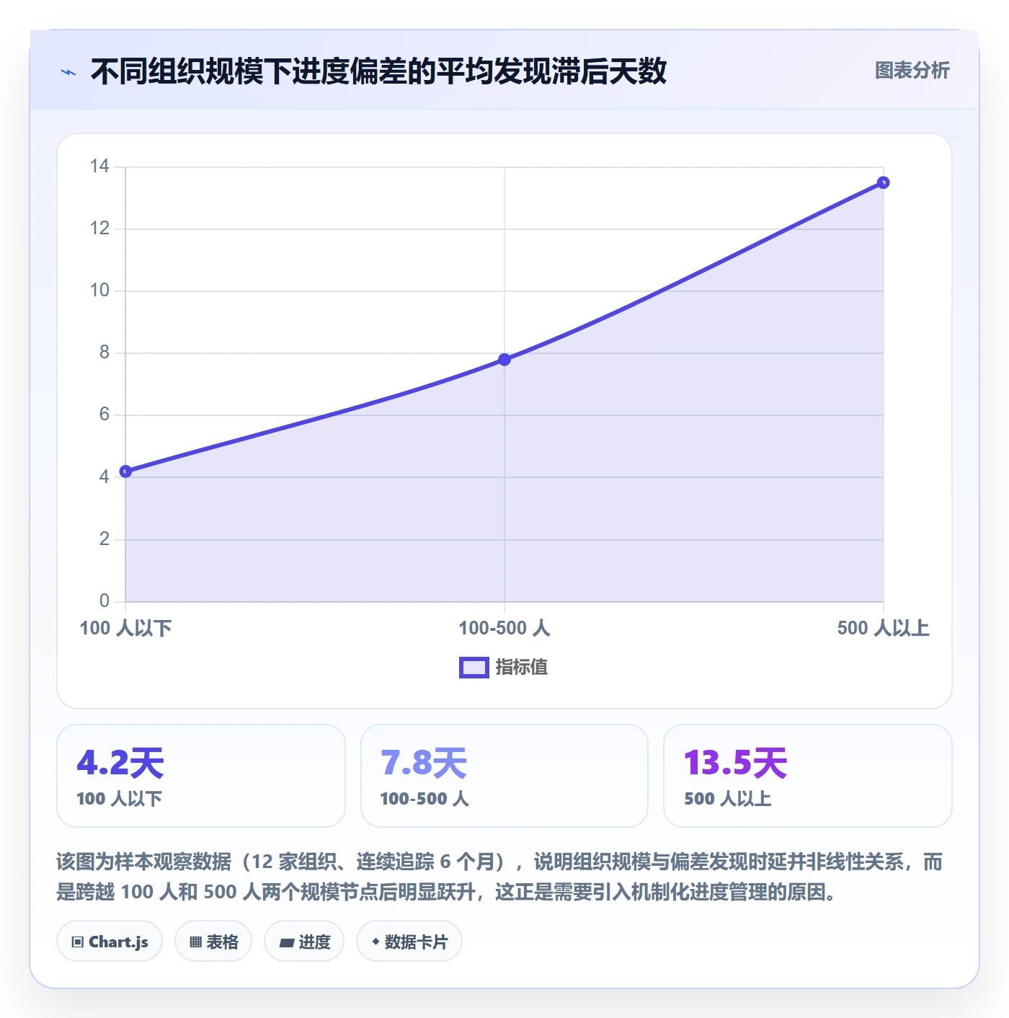Viewport: 1009px width, 1018px height.
Task: Click the 表格 tag
Action: point(213,942)
